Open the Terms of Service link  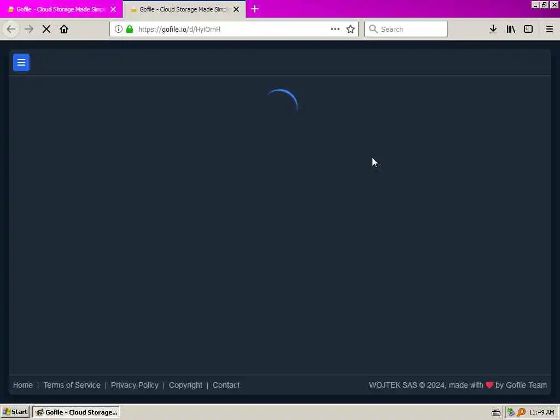72,385
